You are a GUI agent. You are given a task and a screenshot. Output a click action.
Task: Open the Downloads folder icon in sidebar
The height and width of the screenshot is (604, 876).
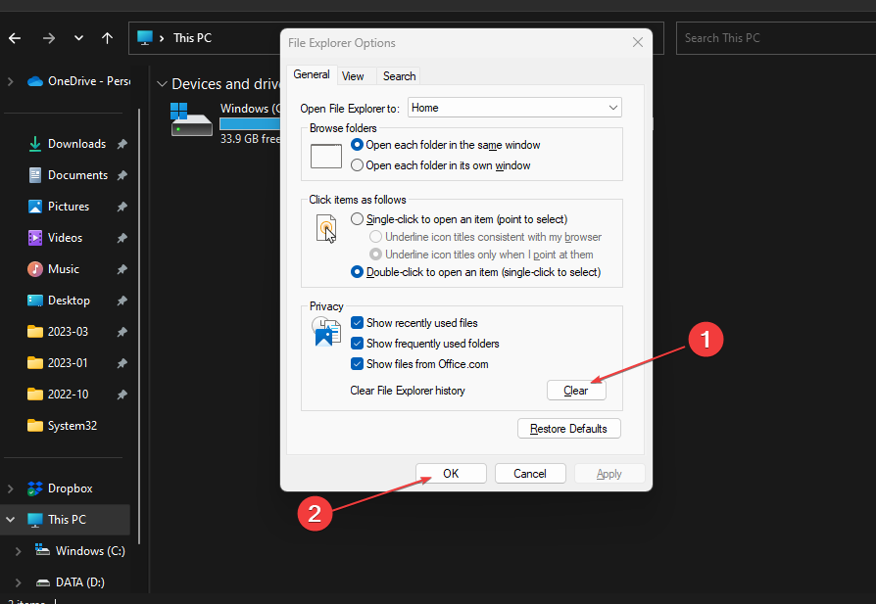point(34,144)
